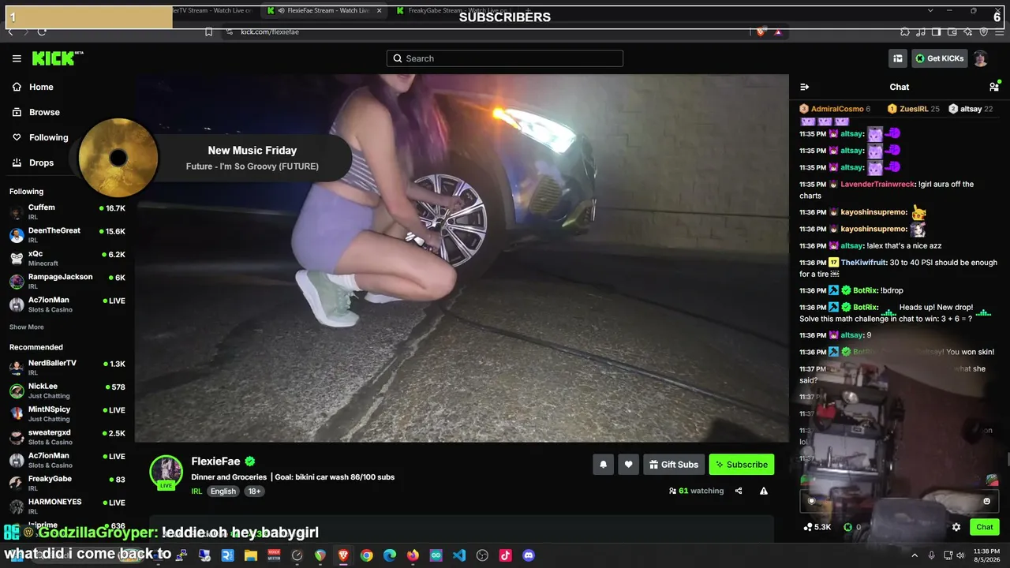Open Brave browser in taskbar
Viewport: 1010px width, 568px height.
click(x=343, y=555)
